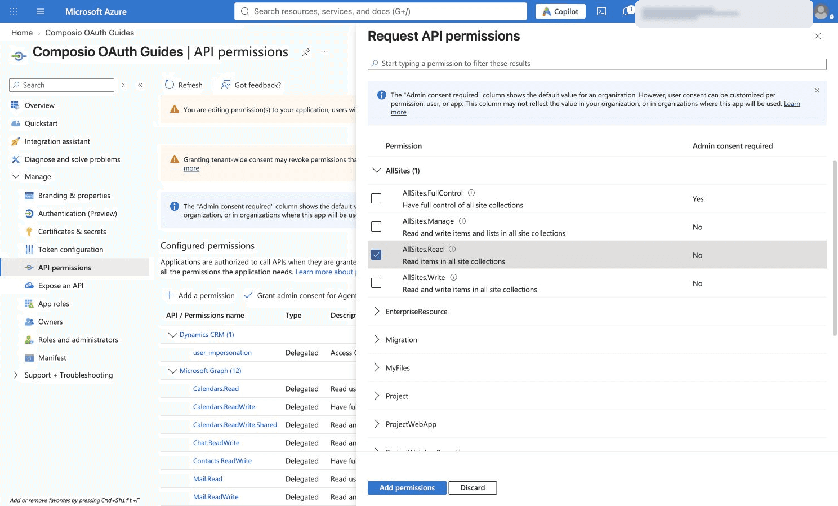Image resolution: width=838 pixels, height=506 pixels.
Task: Expand the MyFiles permission group
Action: pyautogui.click(x=377, y=367)
